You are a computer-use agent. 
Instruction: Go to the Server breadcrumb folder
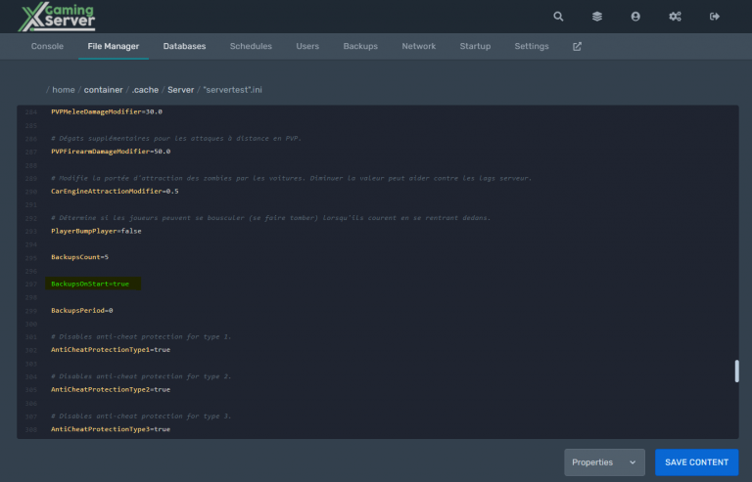coord(181,90)
